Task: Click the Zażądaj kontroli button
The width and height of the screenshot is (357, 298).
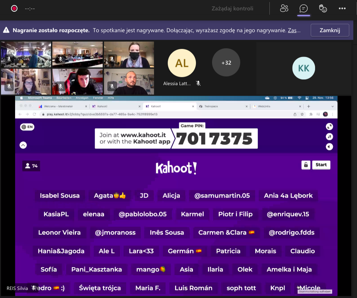Action: point(232,8)
